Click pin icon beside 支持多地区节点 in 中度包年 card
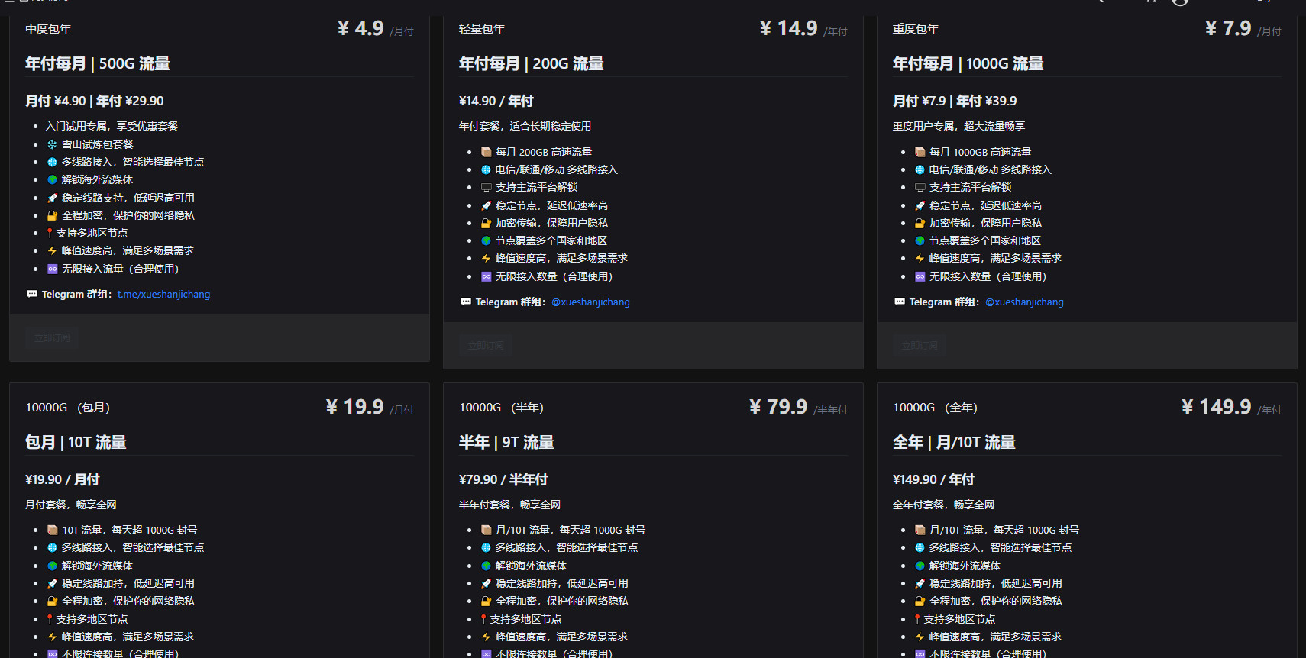Screen dimensions: 1306x658 pyautogui.click(x=50, y=233)
